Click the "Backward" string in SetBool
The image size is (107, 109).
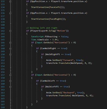(69, 92)
